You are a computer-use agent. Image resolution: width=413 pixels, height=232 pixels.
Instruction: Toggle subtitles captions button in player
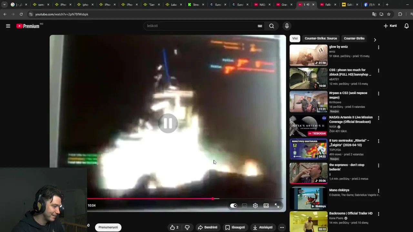[245, 206]
